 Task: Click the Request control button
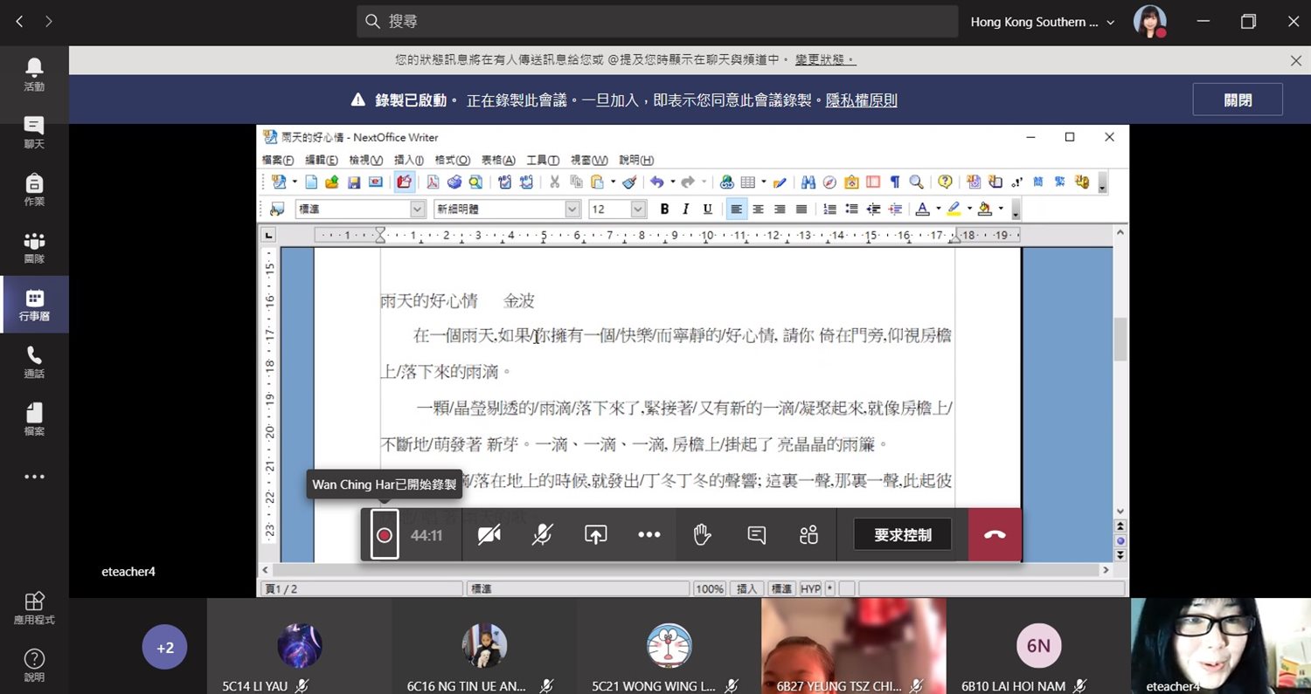(902, 535)
